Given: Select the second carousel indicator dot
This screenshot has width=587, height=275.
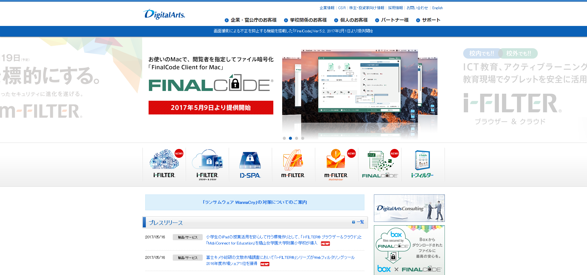Looking at the screenshot, I should 290,138.
